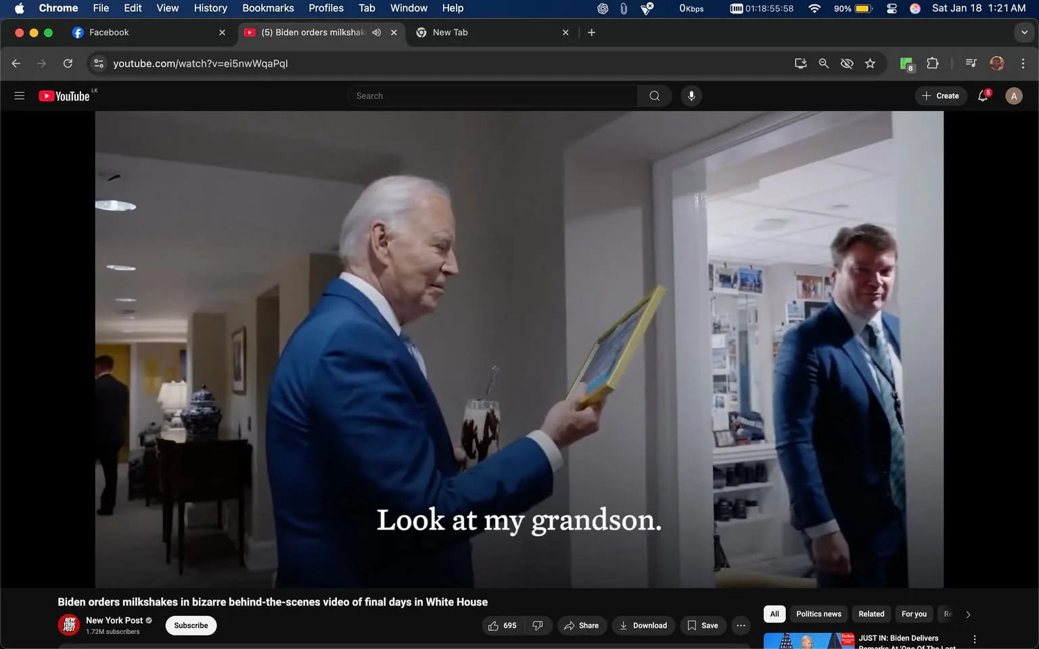
Task: Open the YouTube guide hamburger menu
Action: [x=19, y=95]
